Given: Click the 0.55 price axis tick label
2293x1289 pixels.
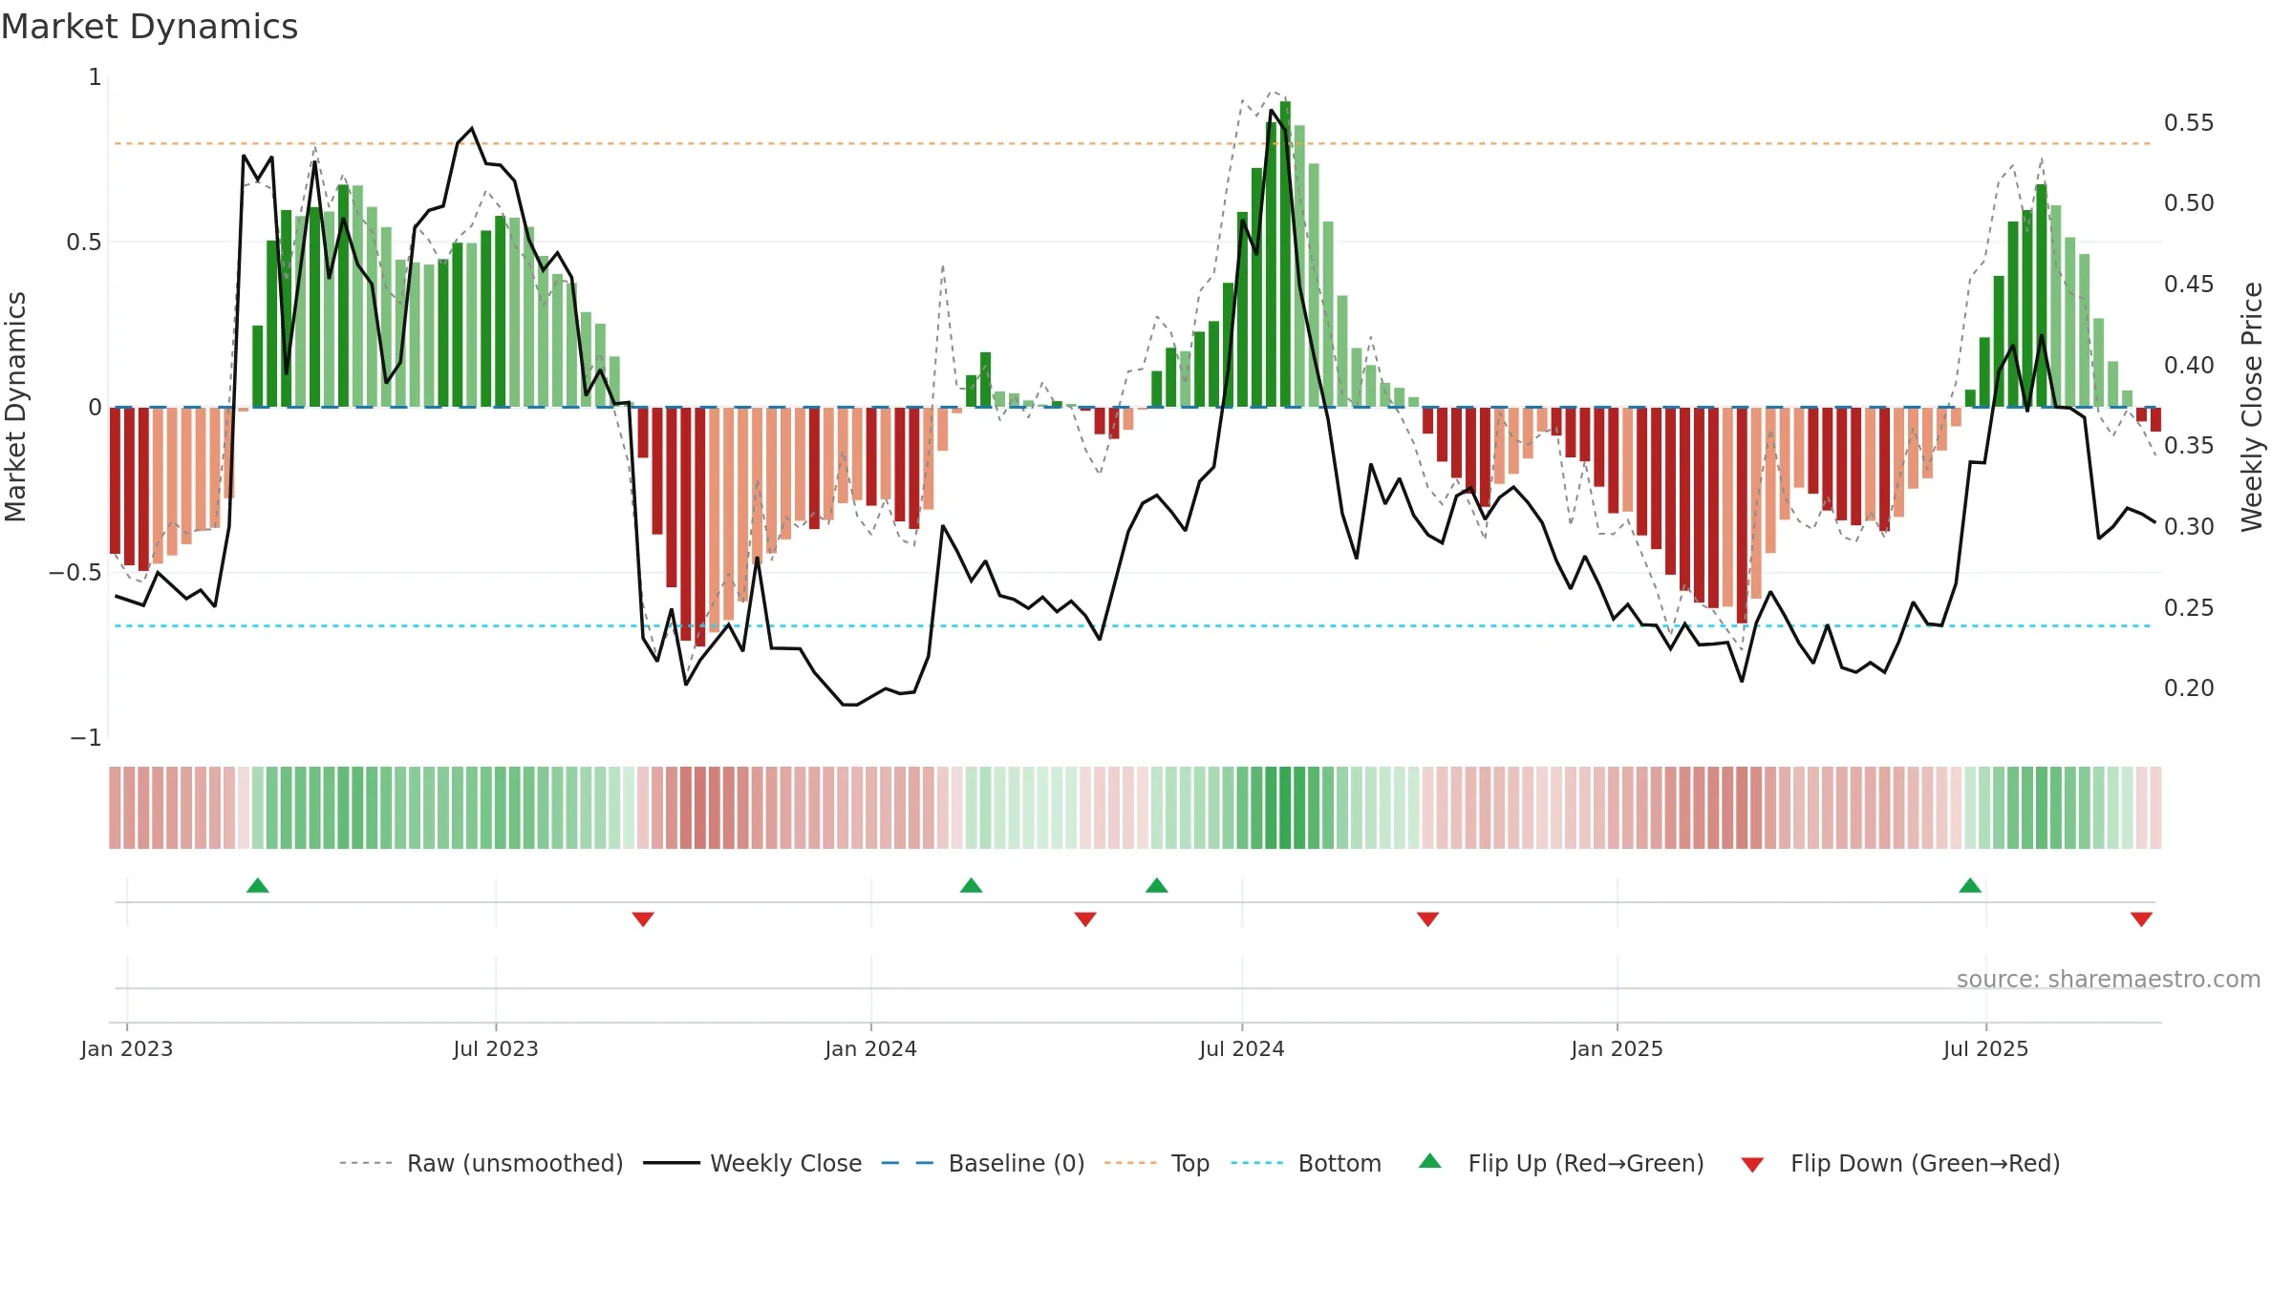Looking at the screenshot, I should pos(2189,123).
